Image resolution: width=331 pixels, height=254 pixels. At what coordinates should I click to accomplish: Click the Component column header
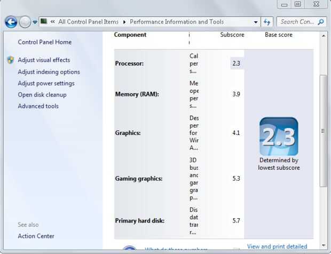click(x=130, y=35)
